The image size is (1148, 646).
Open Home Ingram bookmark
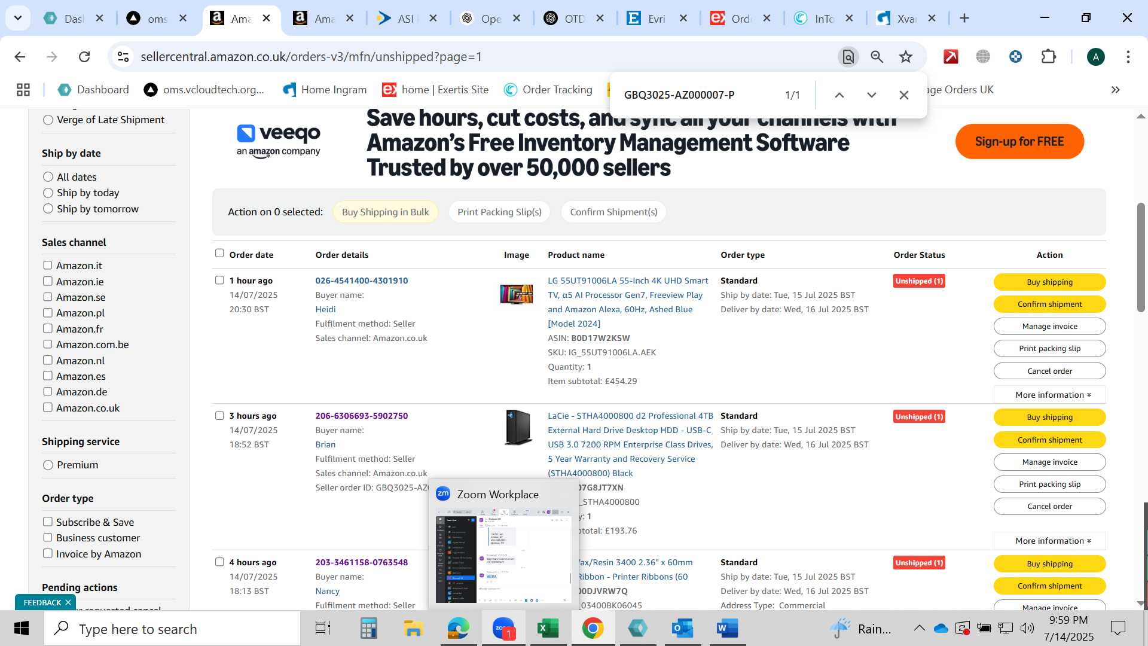click(325, 90)
